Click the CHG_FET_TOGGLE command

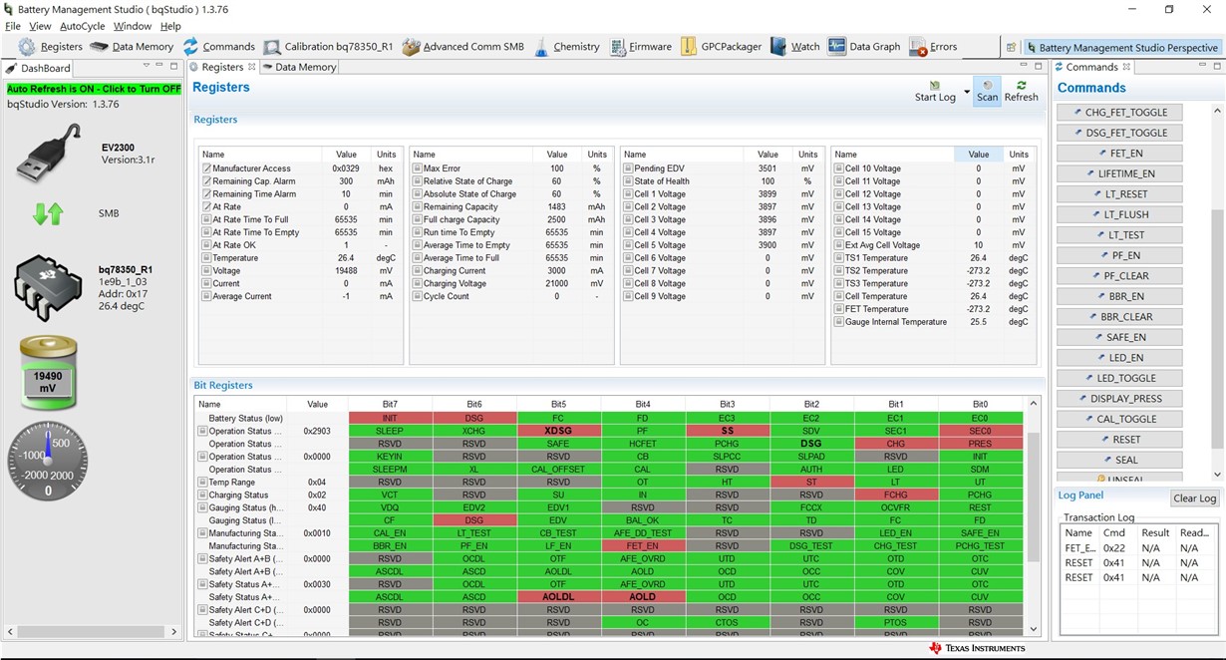tap(1119, 113)
